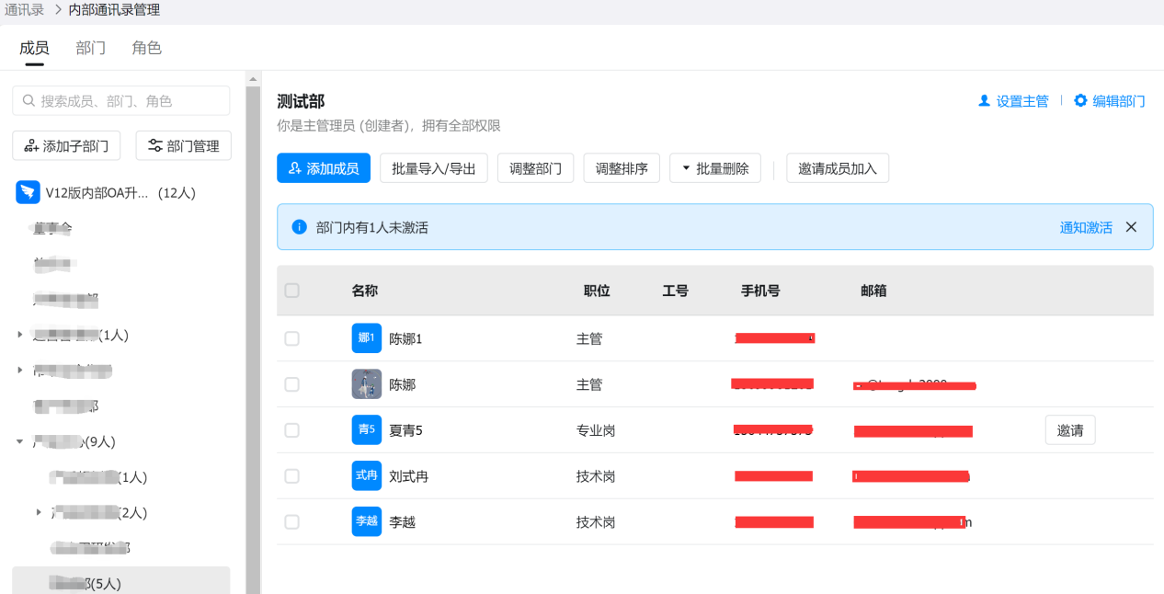Check the checkbox for 陈娜1

point(291,338)
